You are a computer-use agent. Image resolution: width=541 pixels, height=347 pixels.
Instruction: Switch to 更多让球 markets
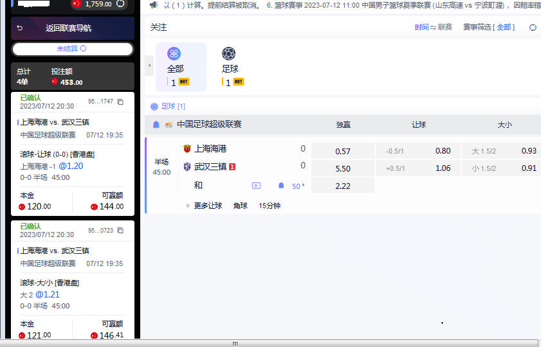[x=208, y=206]
